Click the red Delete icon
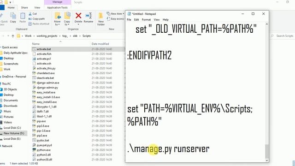 (x=78, y=16)
